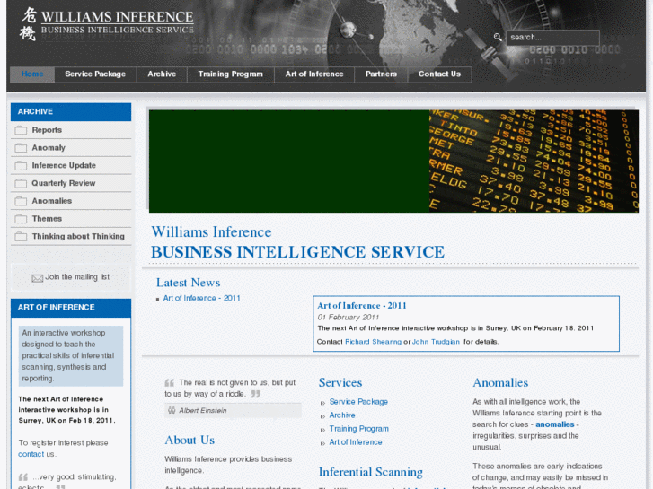Open Quarterly Review in the sidebar
Screen dimensions: 653x489
(x=64, y=183)
